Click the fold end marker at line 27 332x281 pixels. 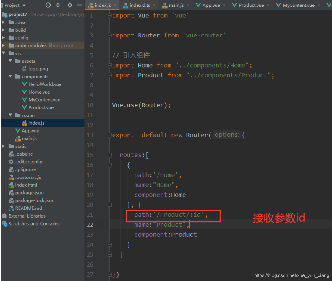click(x=109, y=275)
